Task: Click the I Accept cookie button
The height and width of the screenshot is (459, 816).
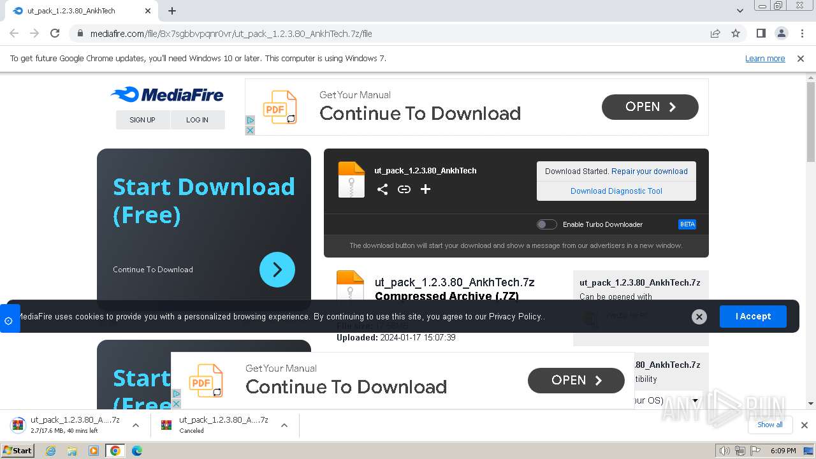Action: pyautogui.click(x=753, y=316)
